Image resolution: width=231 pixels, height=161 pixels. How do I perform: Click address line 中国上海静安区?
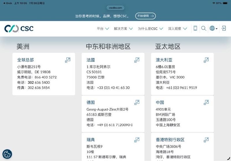tap(168, 125)
